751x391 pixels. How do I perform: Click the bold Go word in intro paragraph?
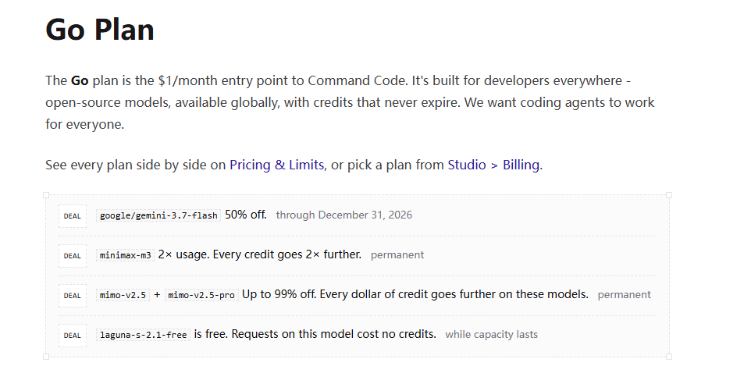pos(80,80)
